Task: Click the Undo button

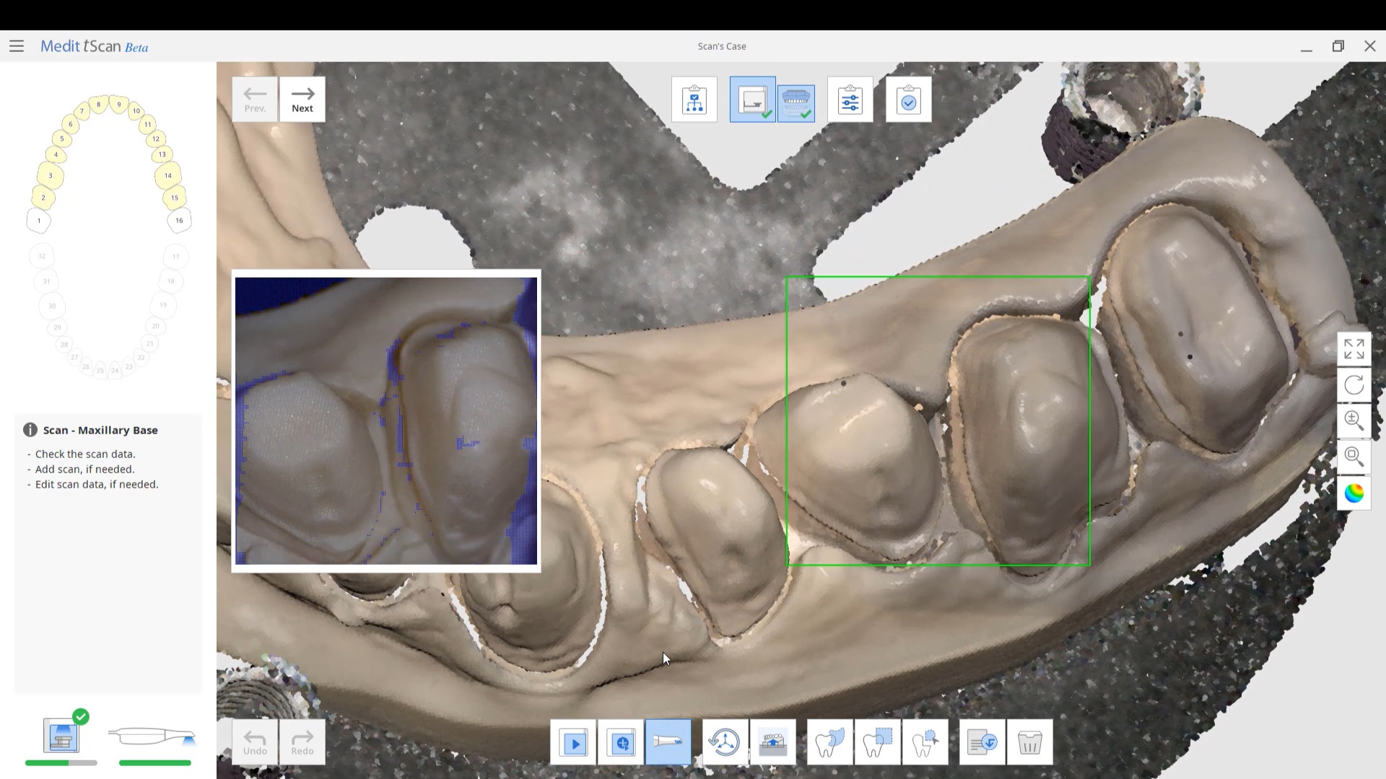Action: [255, 742]
